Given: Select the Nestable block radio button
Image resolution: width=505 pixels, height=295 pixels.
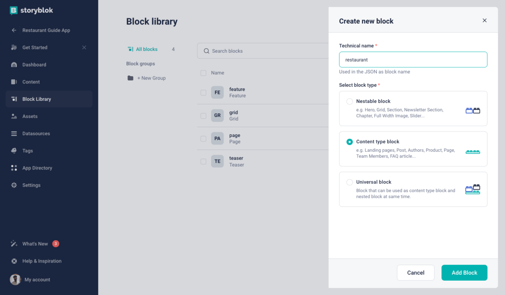Looking at the screenshot, I should 350,102.
